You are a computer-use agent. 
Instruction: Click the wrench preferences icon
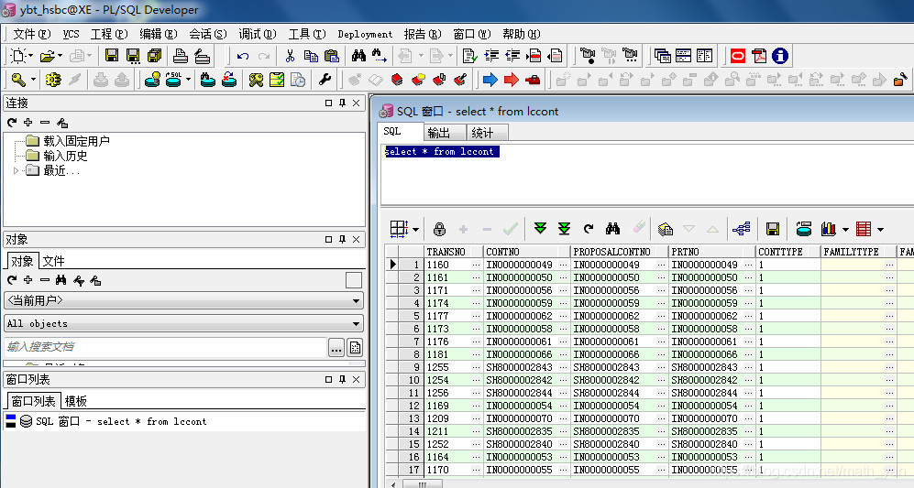(x=325, y=80)
